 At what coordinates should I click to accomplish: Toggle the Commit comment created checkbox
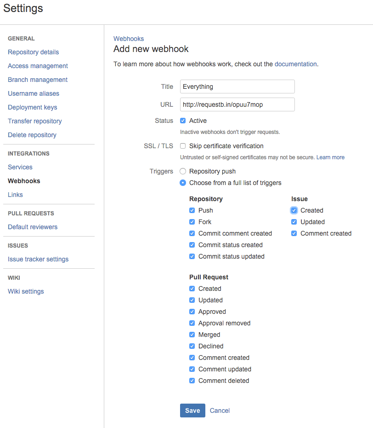192,233
